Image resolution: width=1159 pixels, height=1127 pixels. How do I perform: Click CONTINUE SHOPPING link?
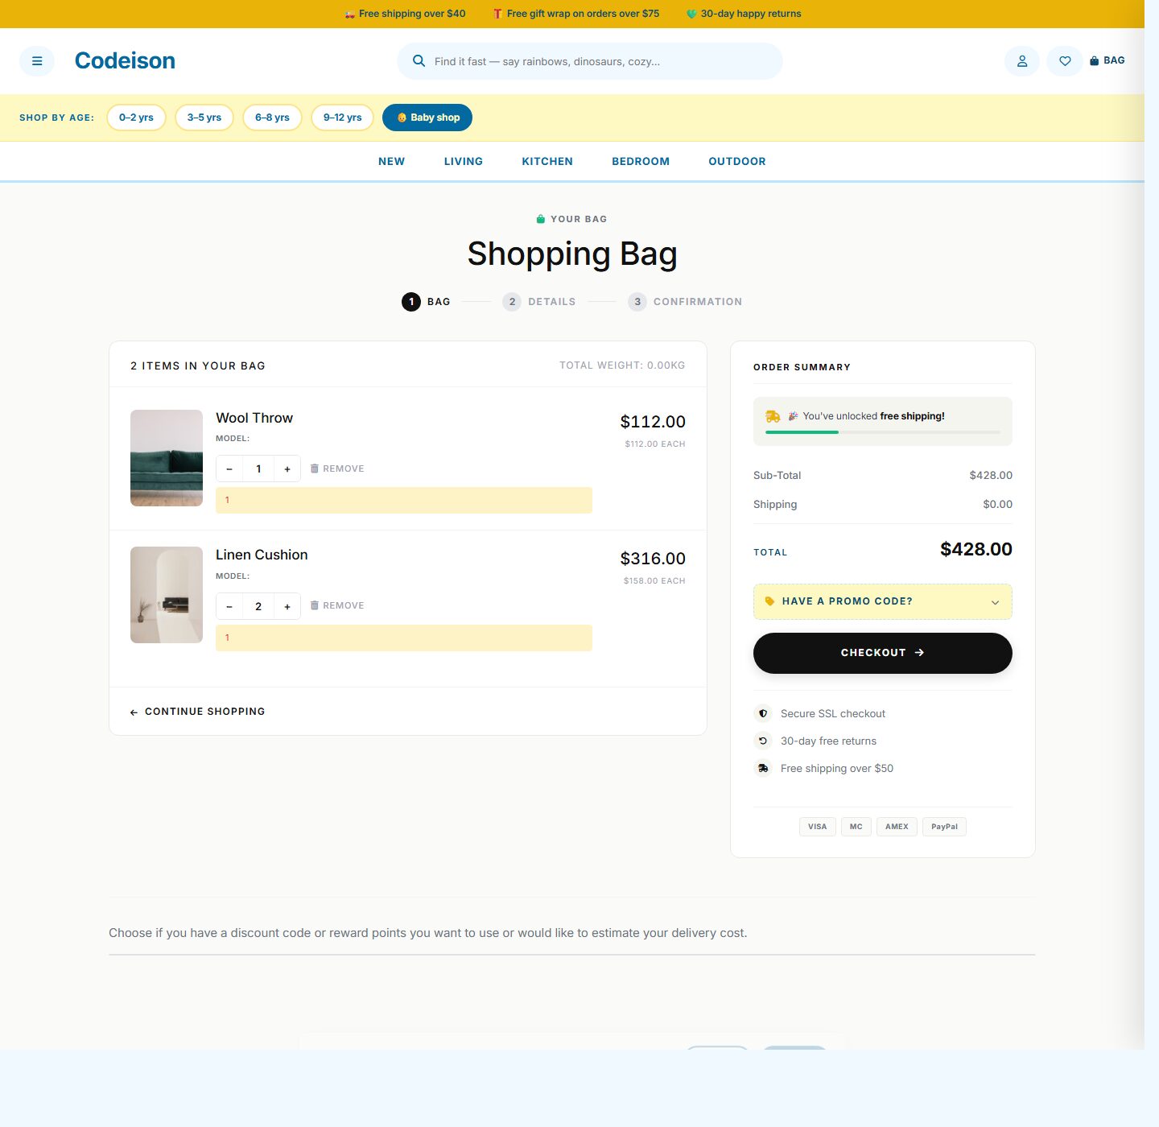197,712
